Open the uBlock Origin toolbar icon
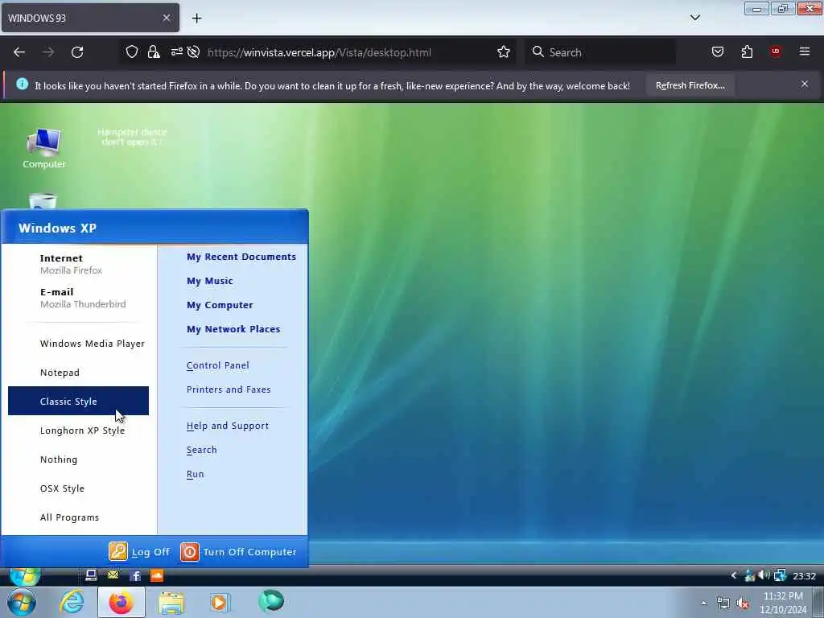This screenshot has width=824, height=618. click(776, 51)
